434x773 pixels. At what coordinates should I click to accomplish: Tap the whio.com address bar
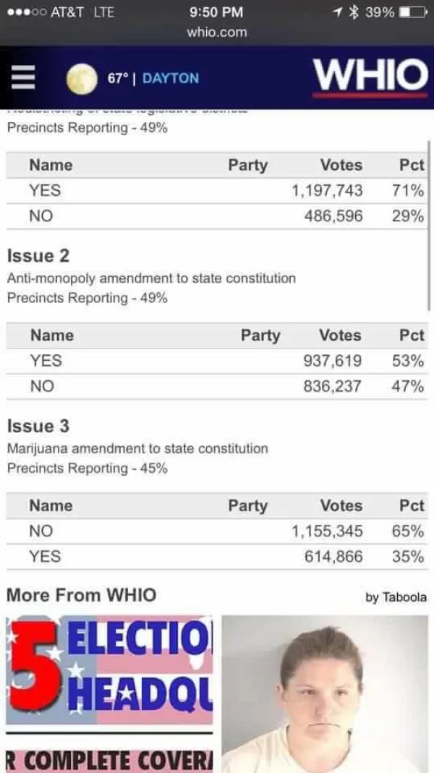216,32
